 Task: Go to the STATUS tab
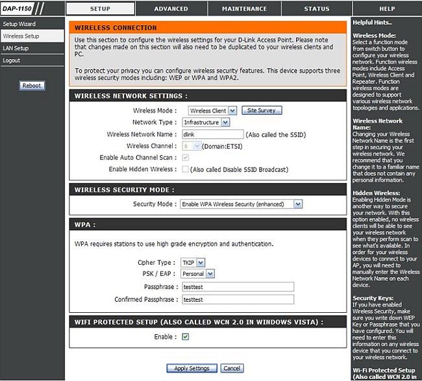coord(316,9)
